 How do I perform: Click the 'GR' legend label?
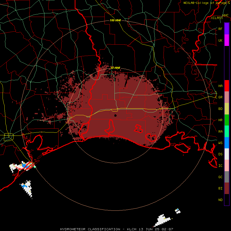click(x=220, y=97)
